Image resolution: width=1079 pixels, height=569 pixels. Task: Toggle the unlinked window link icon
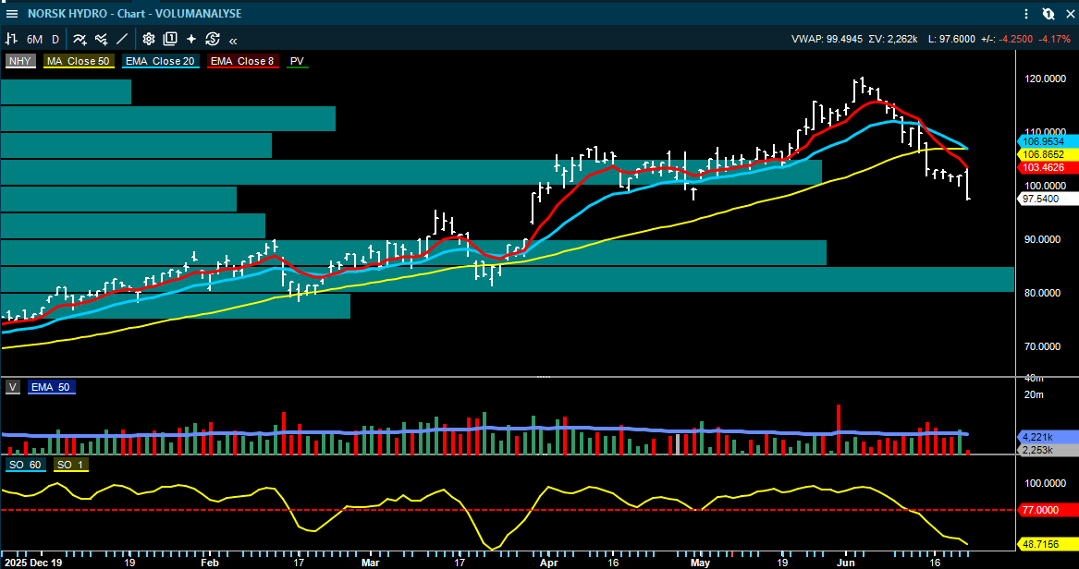coord(1048,13)
